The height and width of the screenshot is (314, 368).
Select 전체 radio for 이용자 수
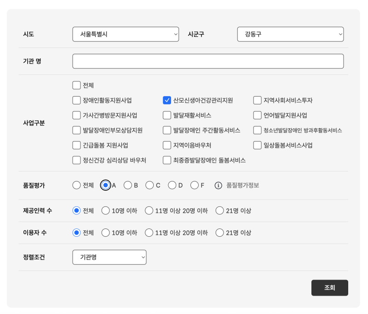(x=76, y=233)
